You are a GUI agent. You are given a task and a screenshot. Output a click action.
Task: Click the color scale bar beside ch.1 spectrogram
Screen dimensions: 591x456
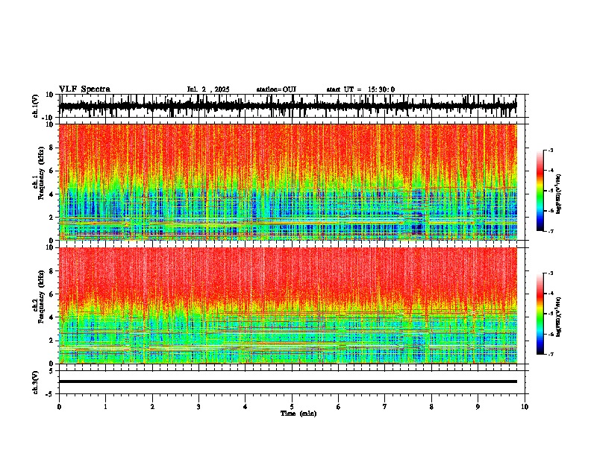[x=540, y=191]
